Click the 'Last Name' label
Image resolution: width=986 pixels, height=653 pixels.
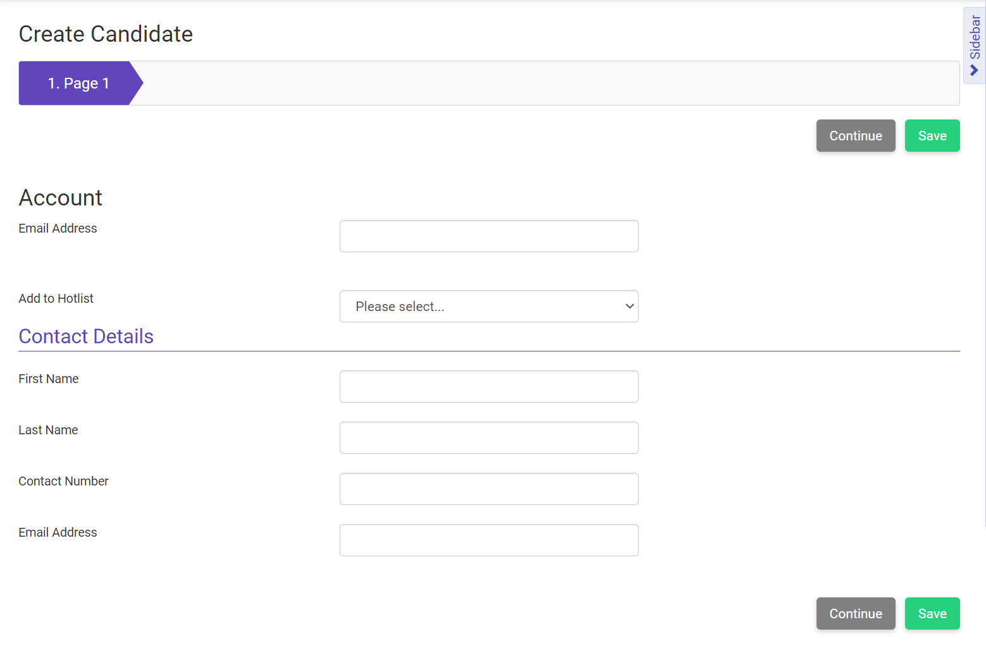[48, 430]
